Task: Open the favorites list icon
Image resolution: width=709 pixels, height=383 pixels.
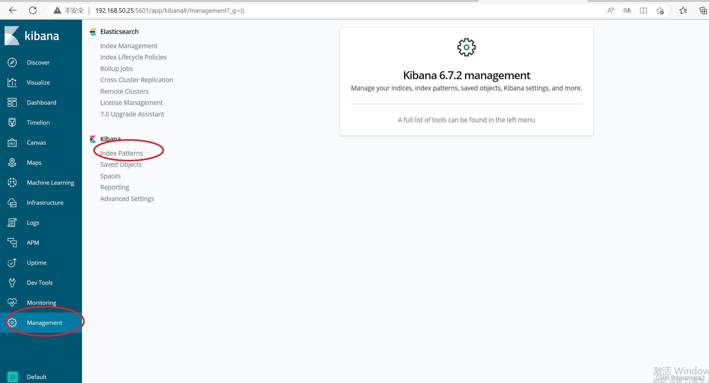Action: coord(683,11)
